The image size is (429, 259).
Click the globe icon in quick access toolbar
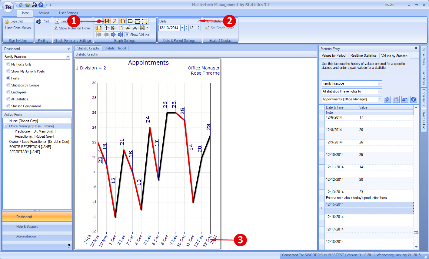27,5
